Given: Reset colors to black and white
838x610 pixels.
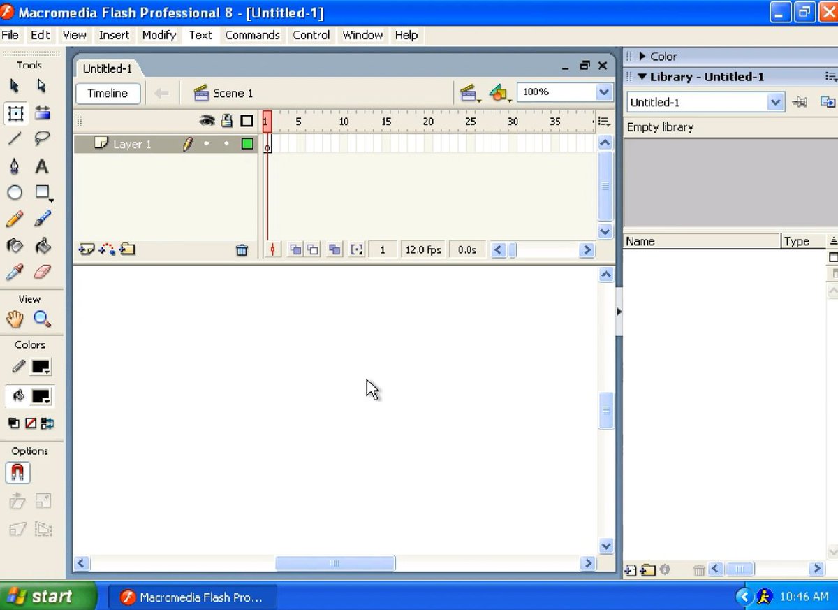Looking at the screenshot, I should [x=13, y=423].
